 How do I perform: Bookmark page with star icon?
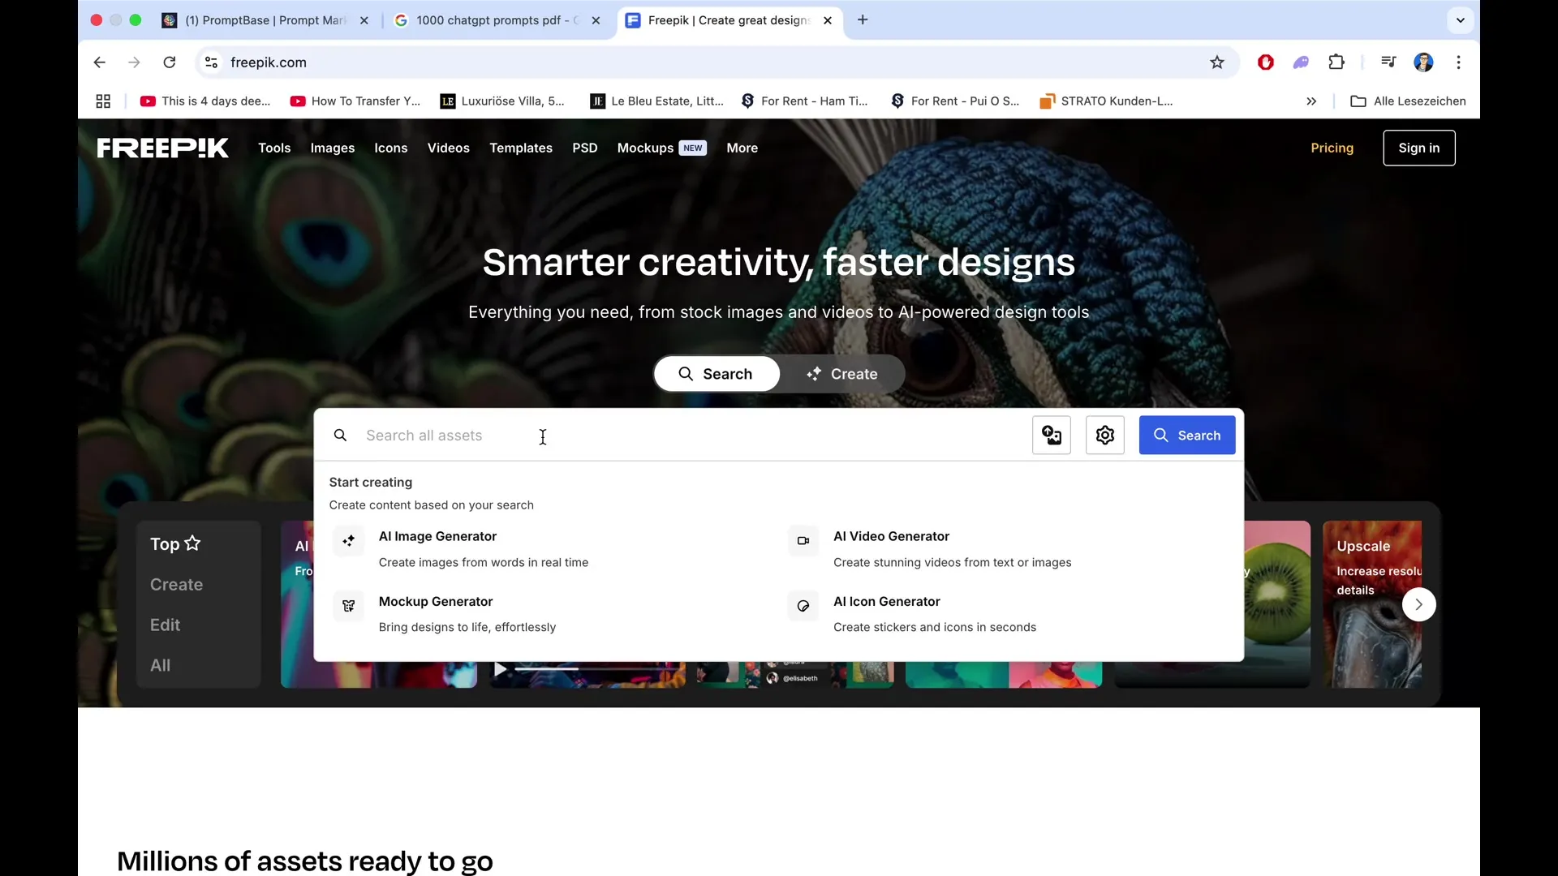[1216, 62]
